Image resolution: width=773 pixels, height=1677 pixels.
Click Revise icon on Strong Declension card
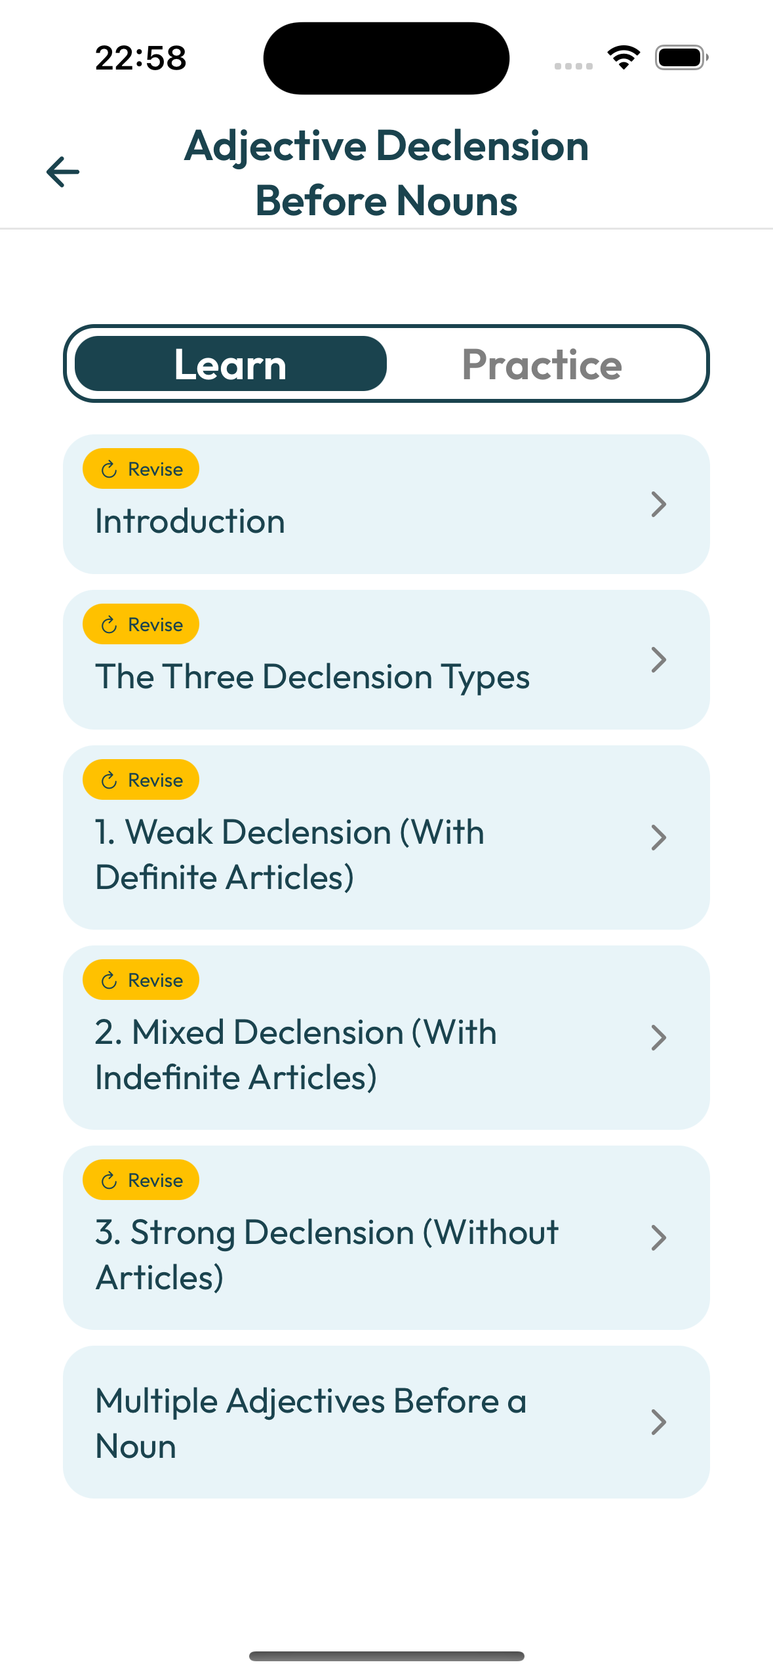tap(109, 1180)
